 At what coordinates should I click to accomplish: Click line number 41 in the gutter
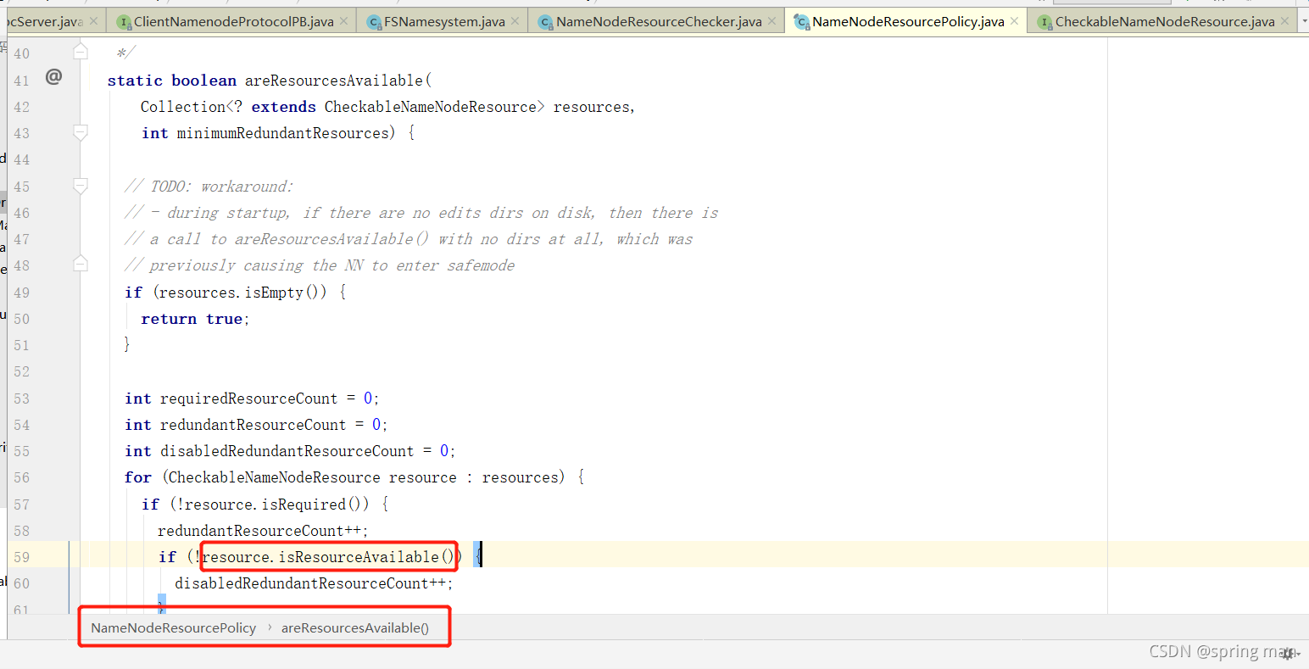click(22, 81)
